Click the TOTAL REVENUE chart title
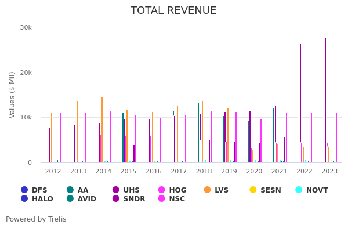Viewport: 348px width, 232px height. coord(173,11)
